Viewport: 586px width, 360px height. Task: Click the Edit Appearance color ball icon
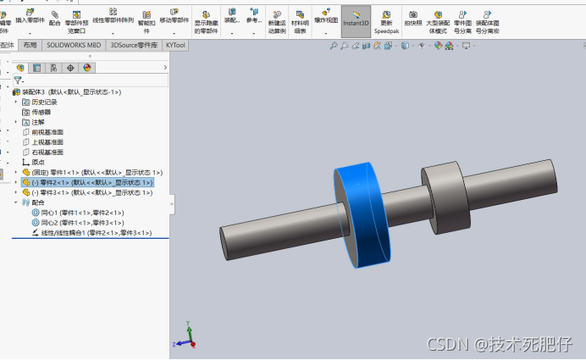pyautogui.click(x=438, y=46)
